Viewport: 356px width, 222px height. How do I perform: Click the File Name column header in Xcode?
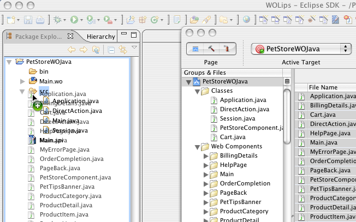(x=332, y=87)
